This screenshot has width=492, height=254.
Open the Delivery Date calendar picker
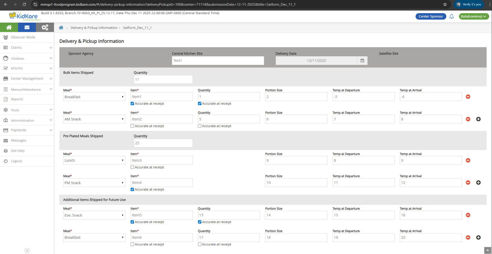click(362, 61)
